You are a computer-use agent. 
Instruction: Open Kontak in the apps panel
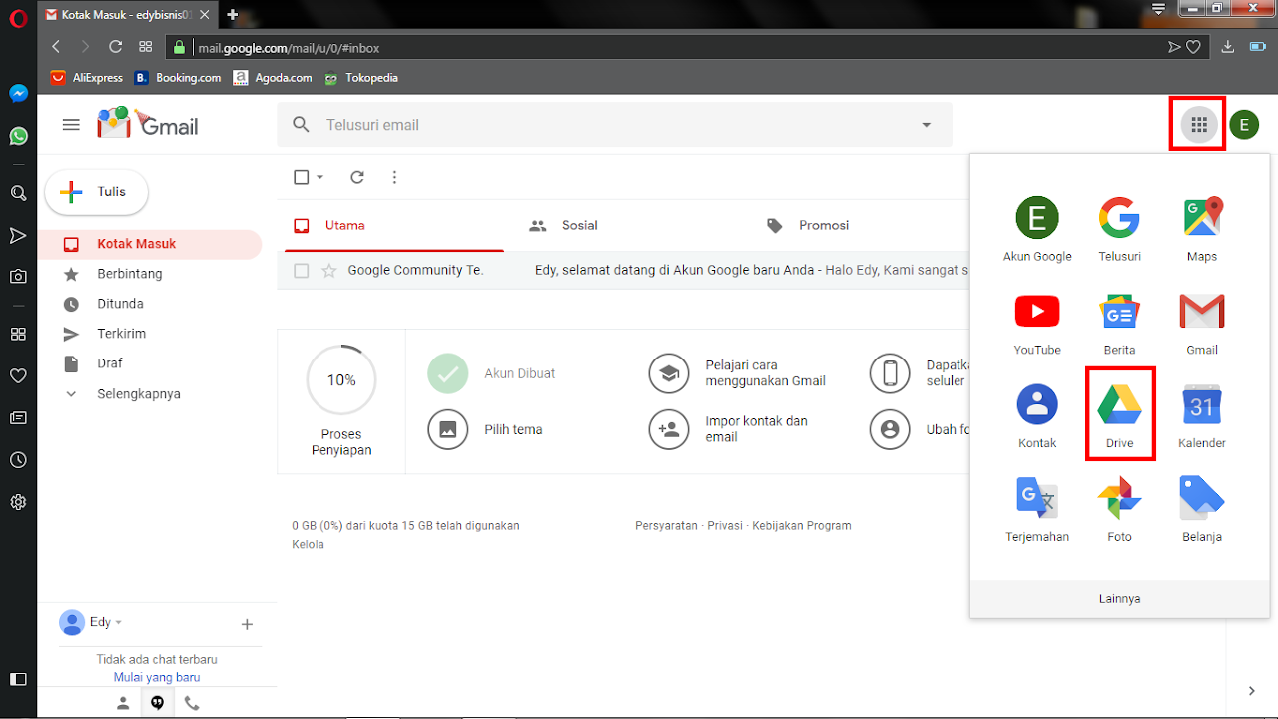coord(1037,414)
